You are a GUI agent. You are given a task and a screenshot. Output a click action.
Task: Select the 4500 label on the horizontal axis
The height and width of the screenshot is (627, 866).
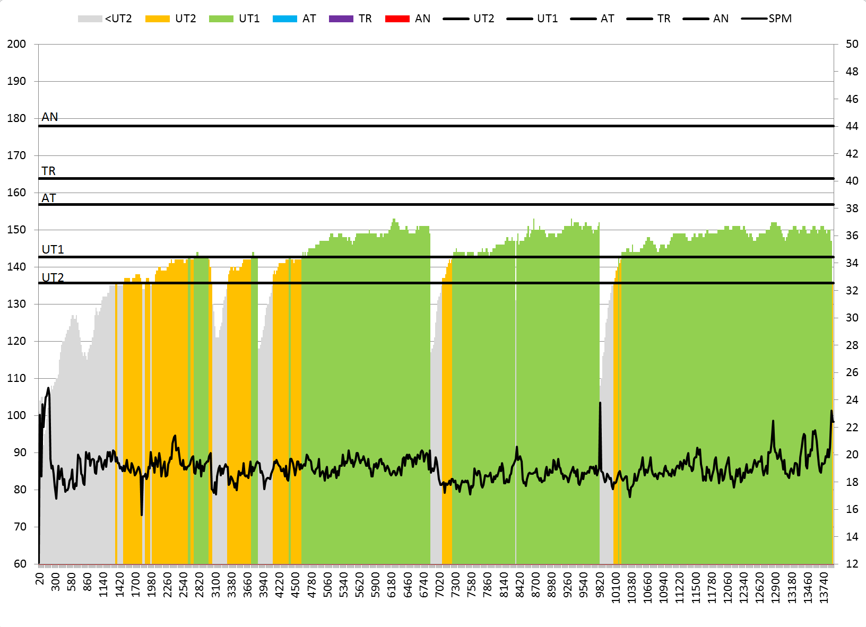[x=296, y=585]
